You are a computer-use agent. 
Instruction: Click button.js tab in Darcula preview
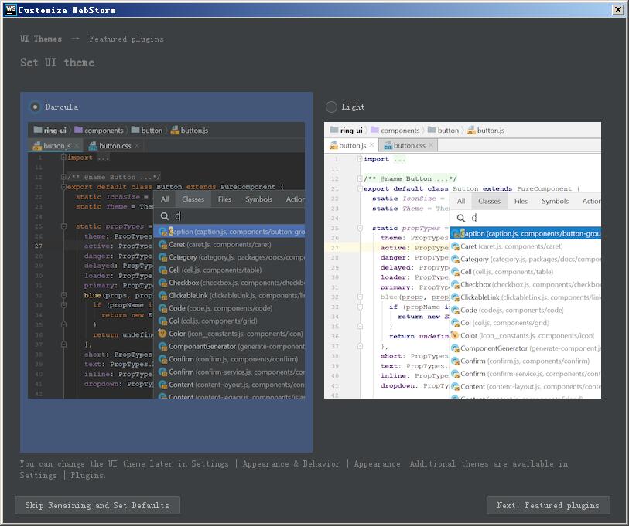click(x=56, y=146)
